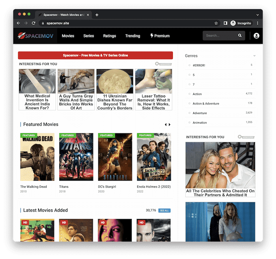Click the Adskeeper logo in the sidebar
This screenshot has height=259, width=276.
(246, 137)
